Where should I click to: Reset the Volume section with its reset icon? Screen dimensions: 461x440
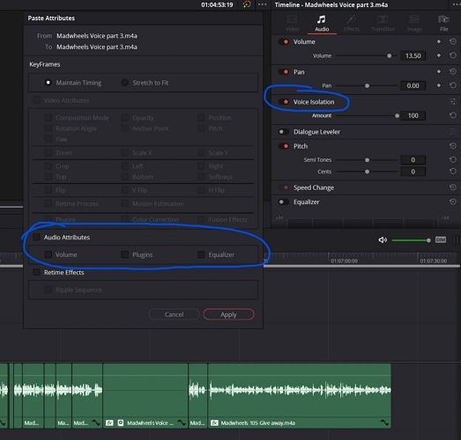[x=453, y=41]
